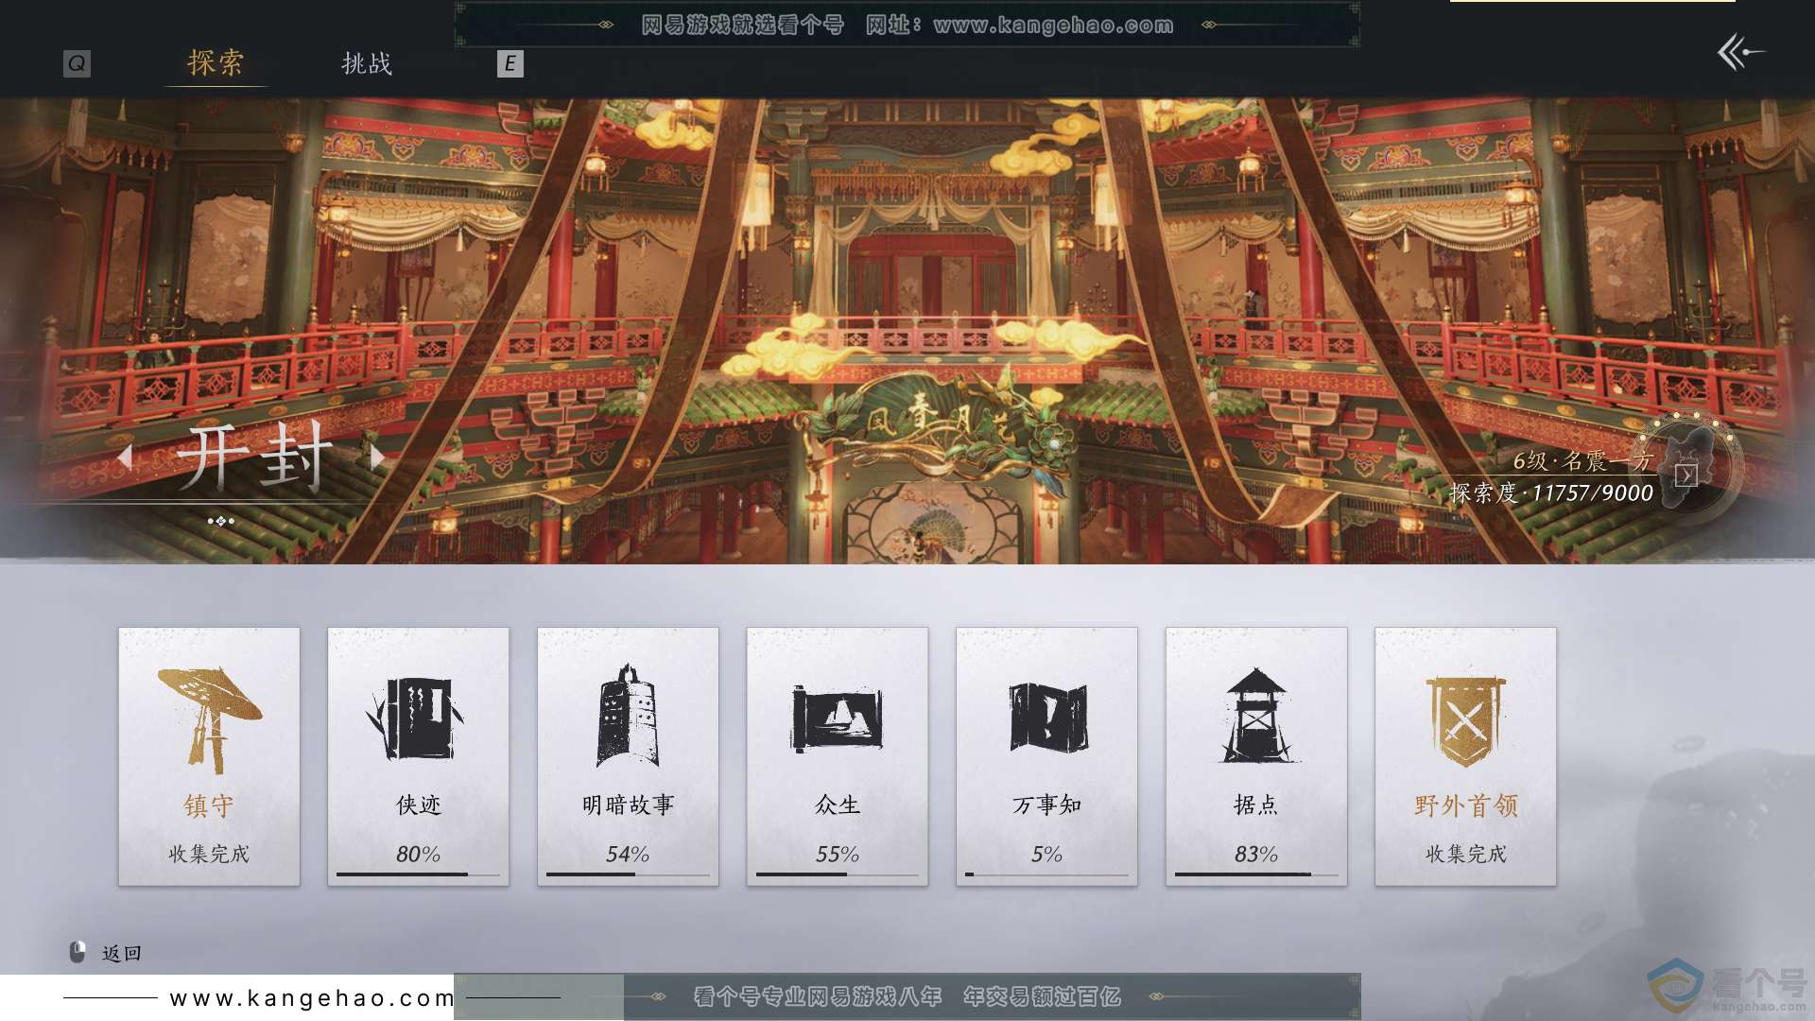This screenshot has height=1021, width=1815.
Task: Open the 镇守 straw hat icon
Action: pos(209,720)
